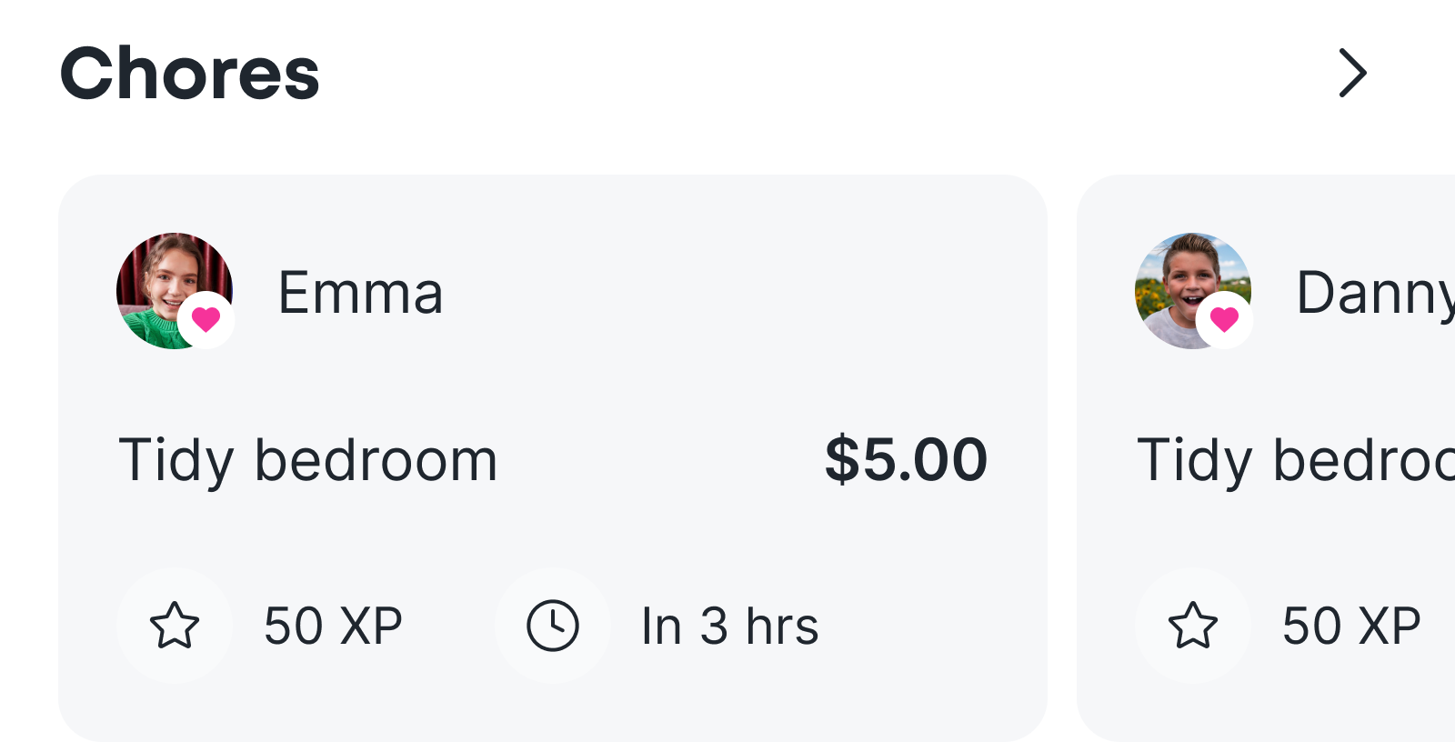Click the white area right of Chores title
This screenshot has height=742, width=1455.
818,74
